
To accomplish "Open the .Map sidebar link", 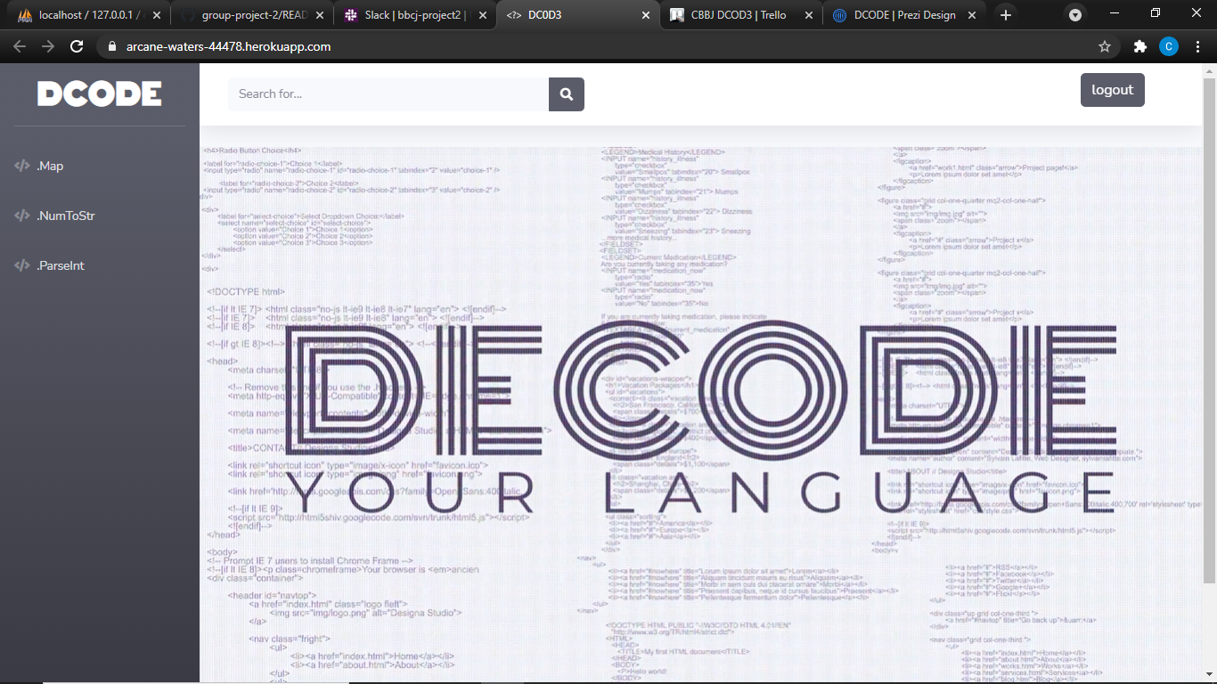I will [50, 166].
